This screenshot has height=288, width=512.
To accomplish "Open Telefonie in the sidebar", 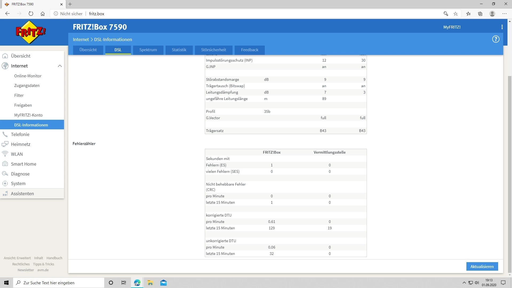I will point(20,134).
